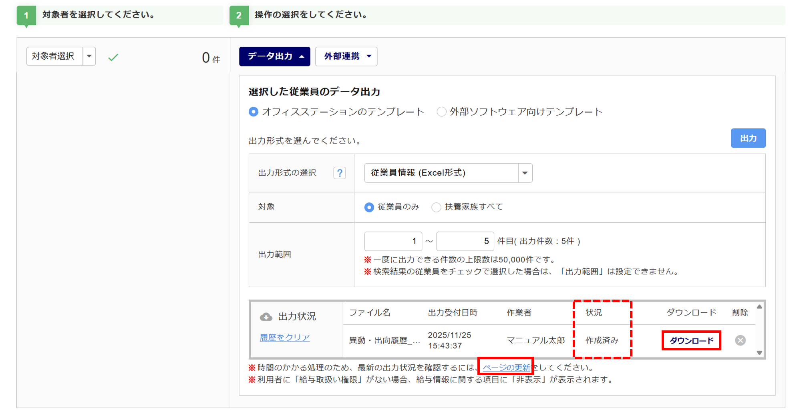This screenshot has width=803, height=412.
Task: Click the green checkmark icon
Action: (113, 58)
